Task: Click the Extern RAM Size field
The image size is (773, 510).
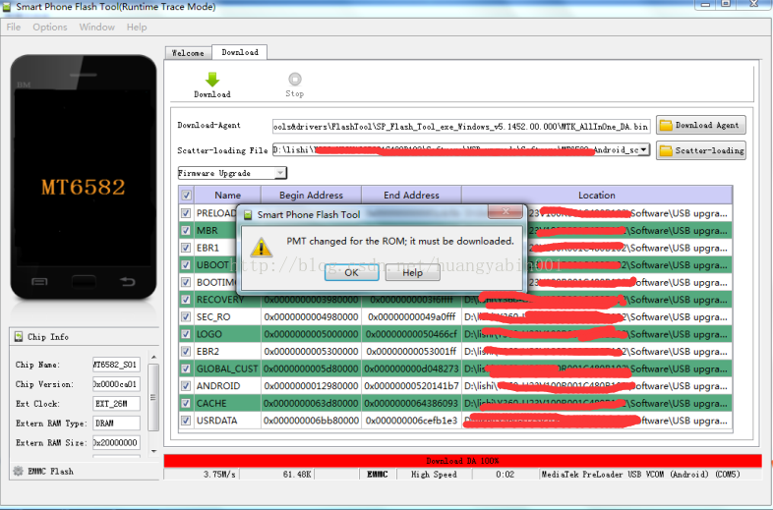Action: (116, 442)
